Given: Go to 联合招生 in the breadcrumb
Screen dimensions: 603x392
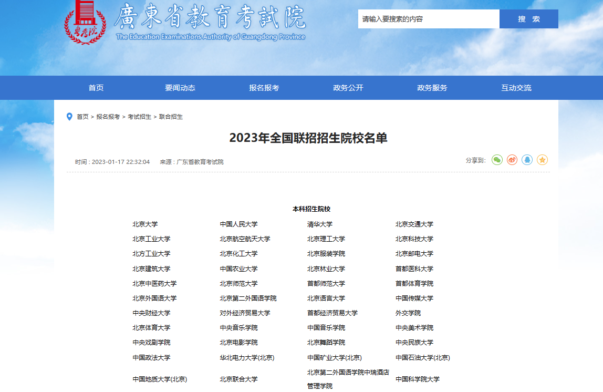Looking at the screenshot, I should point(171,117).
